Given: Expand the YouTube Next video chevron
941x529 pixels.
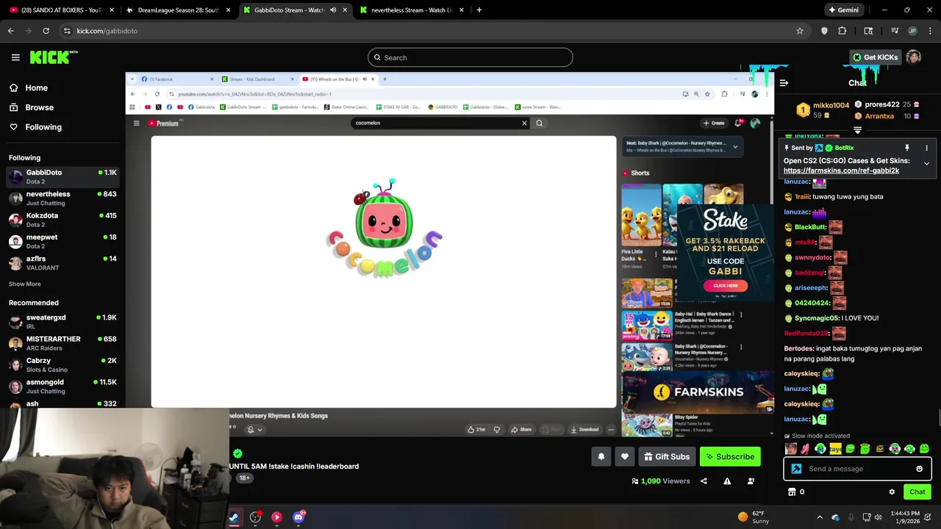Looking at the screenshot, I should pos(734,147).
